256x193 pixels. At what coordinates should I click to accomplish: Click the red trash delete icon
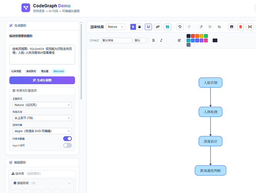pos(241,27)
